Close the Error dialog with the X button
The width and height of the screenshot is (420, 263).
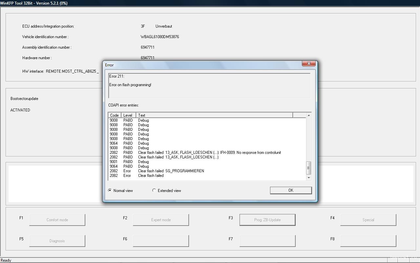coord(308,63)
